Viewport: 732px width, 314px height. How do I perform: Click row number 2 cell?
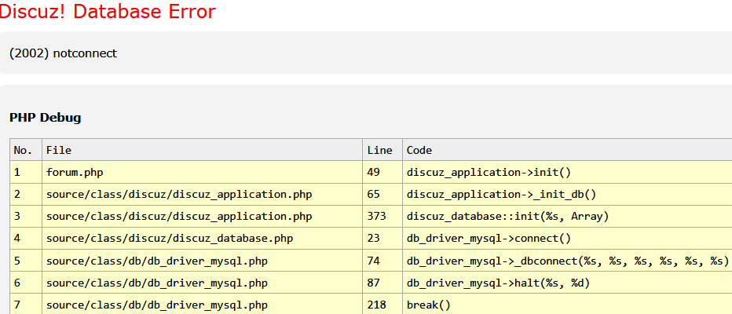coord(26,194)
